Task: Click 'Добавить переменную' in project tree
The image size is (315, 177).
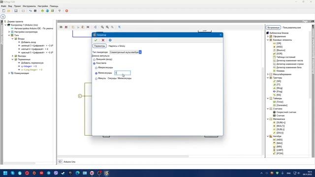Action: tap(32, 63)
